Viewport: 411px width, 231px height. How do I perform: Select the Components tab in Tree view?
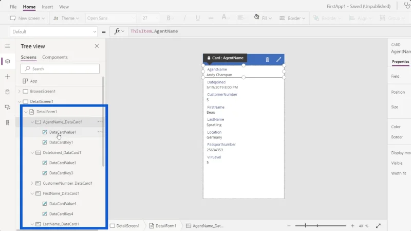pos(55,57)
